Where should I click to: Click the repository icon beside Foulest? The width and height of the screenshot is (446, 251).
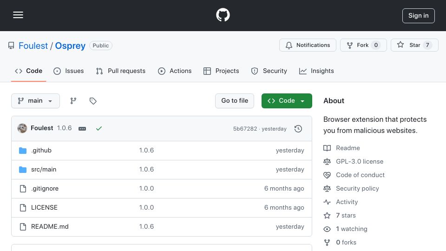pos(11,46)
